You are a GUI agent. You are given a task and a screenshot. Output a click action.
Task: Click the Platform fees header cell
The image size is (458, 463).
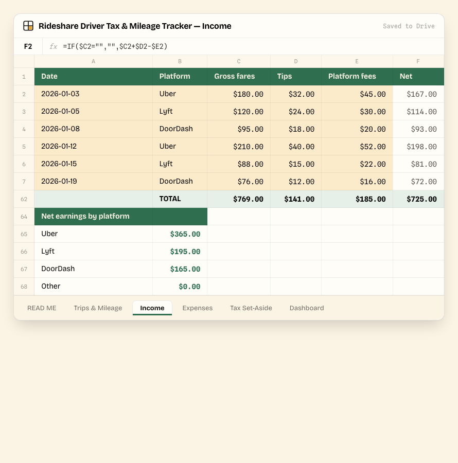pyautogui.click(x=357, y=77)
